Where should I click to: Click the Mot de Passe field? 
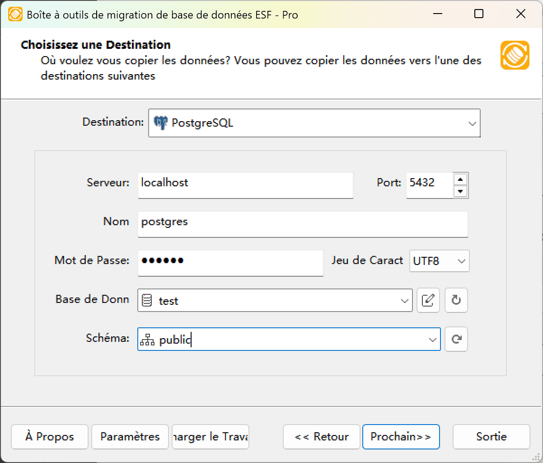point(230,263)
